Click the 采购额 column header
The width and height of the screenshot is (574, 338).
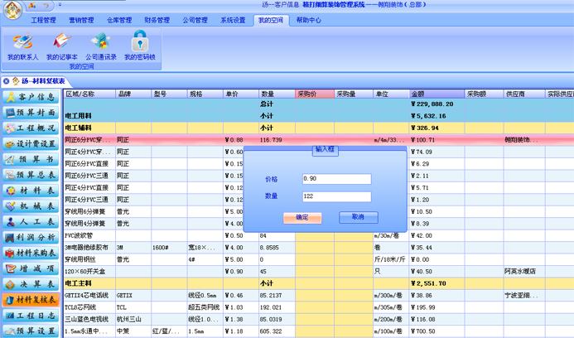click(x=484, y=94)
